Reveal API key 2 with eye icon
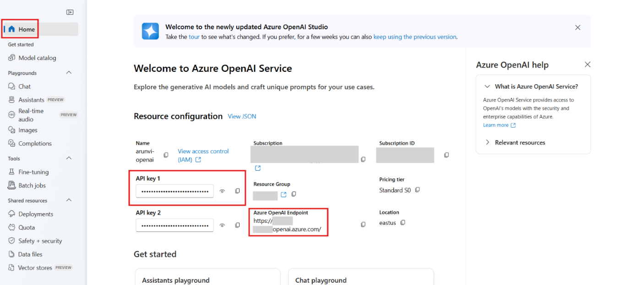Screen dimensions: 620x285 222,225
